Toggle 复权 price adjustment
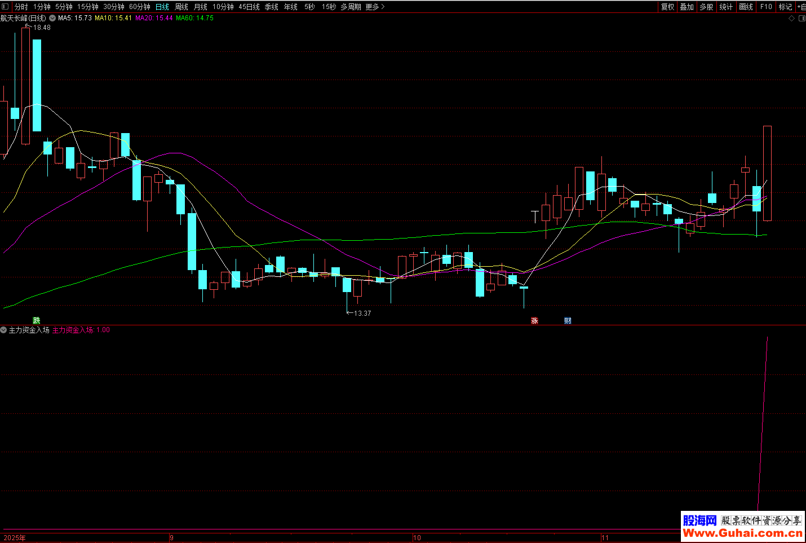 point(668,7)
